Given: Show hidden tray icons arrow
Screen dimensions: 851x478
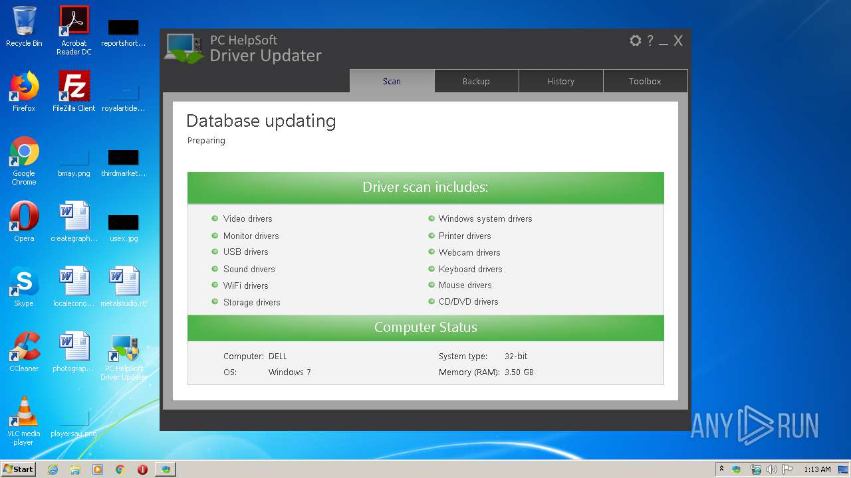Looking at the screenshot, I should point(721,469).
